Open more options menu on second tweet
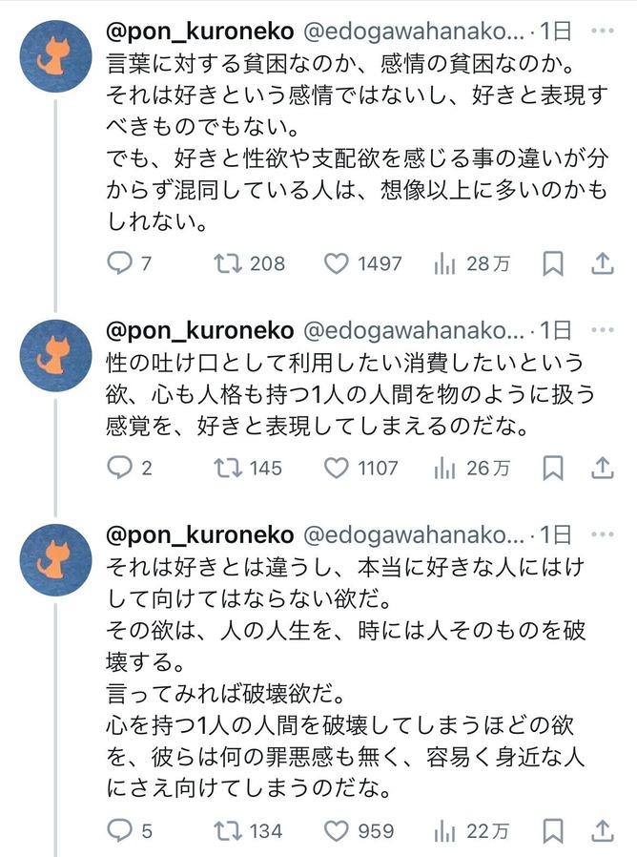 [x=602, y=330]
